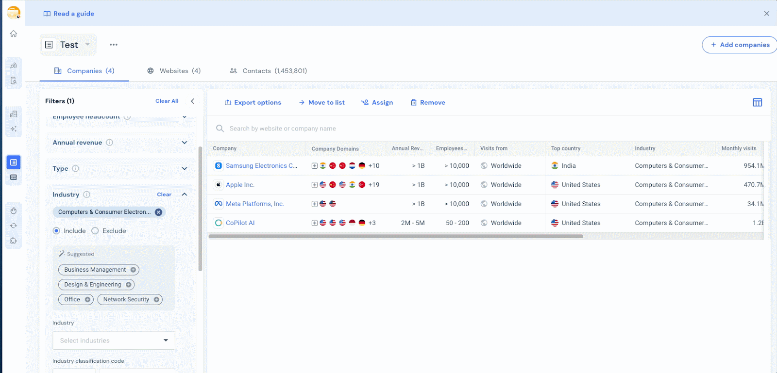The image size is (777, 373).
Task: Expand the Type filter section
Action: point(185,168)
